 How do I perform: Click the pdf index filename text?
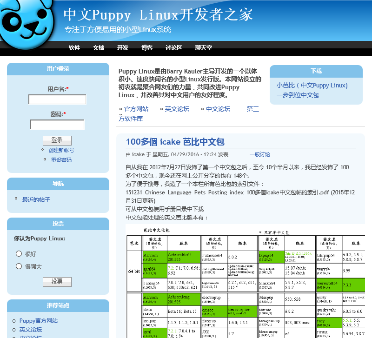click(227, 192)
